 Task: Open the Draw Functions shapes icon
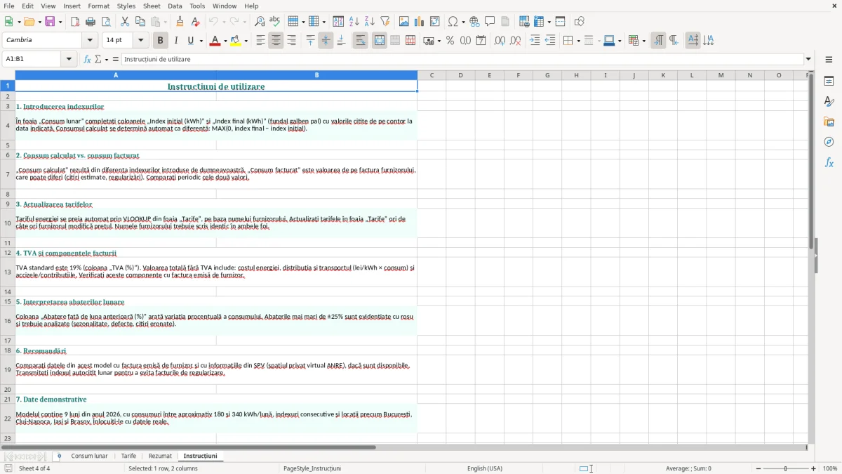580,22
